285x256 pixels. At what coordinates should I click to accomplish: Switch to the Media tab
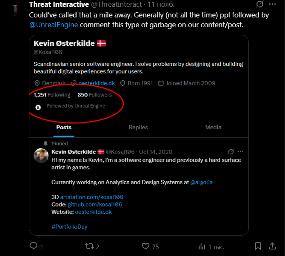coord(213,127)
